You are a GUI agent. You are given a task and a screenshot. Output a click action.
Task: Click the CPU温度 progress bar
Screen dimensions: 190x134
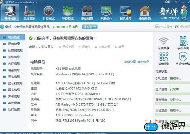click(x=173, y=82)
